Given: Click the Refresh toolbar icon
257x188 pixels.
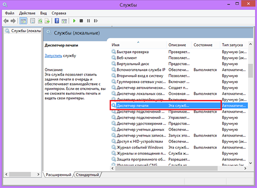Looking at the screenshot, I should pyautogui.click(x=40, y=21).
